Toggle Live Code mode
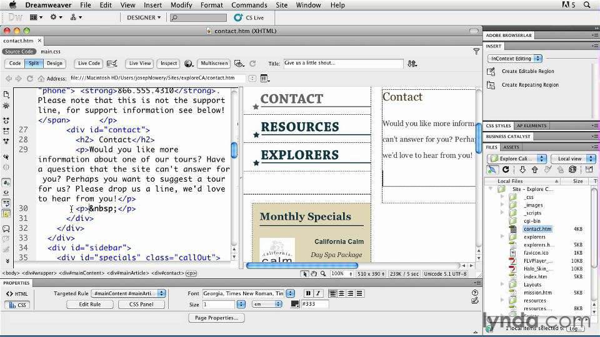The height and width of the screenshot is (337, 600). (x=89, y=64)
